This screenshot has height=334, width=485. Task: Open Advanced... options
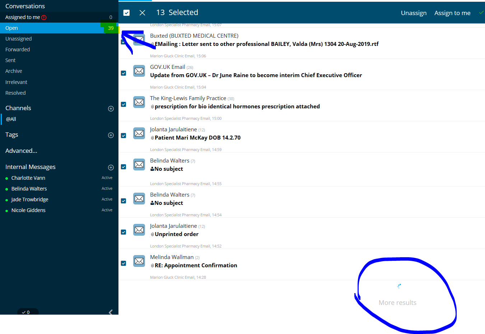click(x=21, y=151)
